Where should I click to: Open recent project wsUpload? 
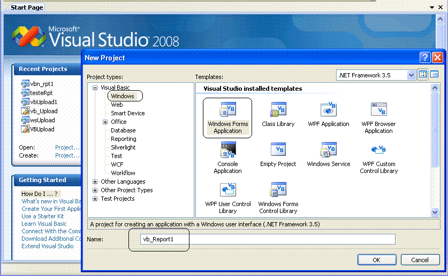click(x=37, y=120)
